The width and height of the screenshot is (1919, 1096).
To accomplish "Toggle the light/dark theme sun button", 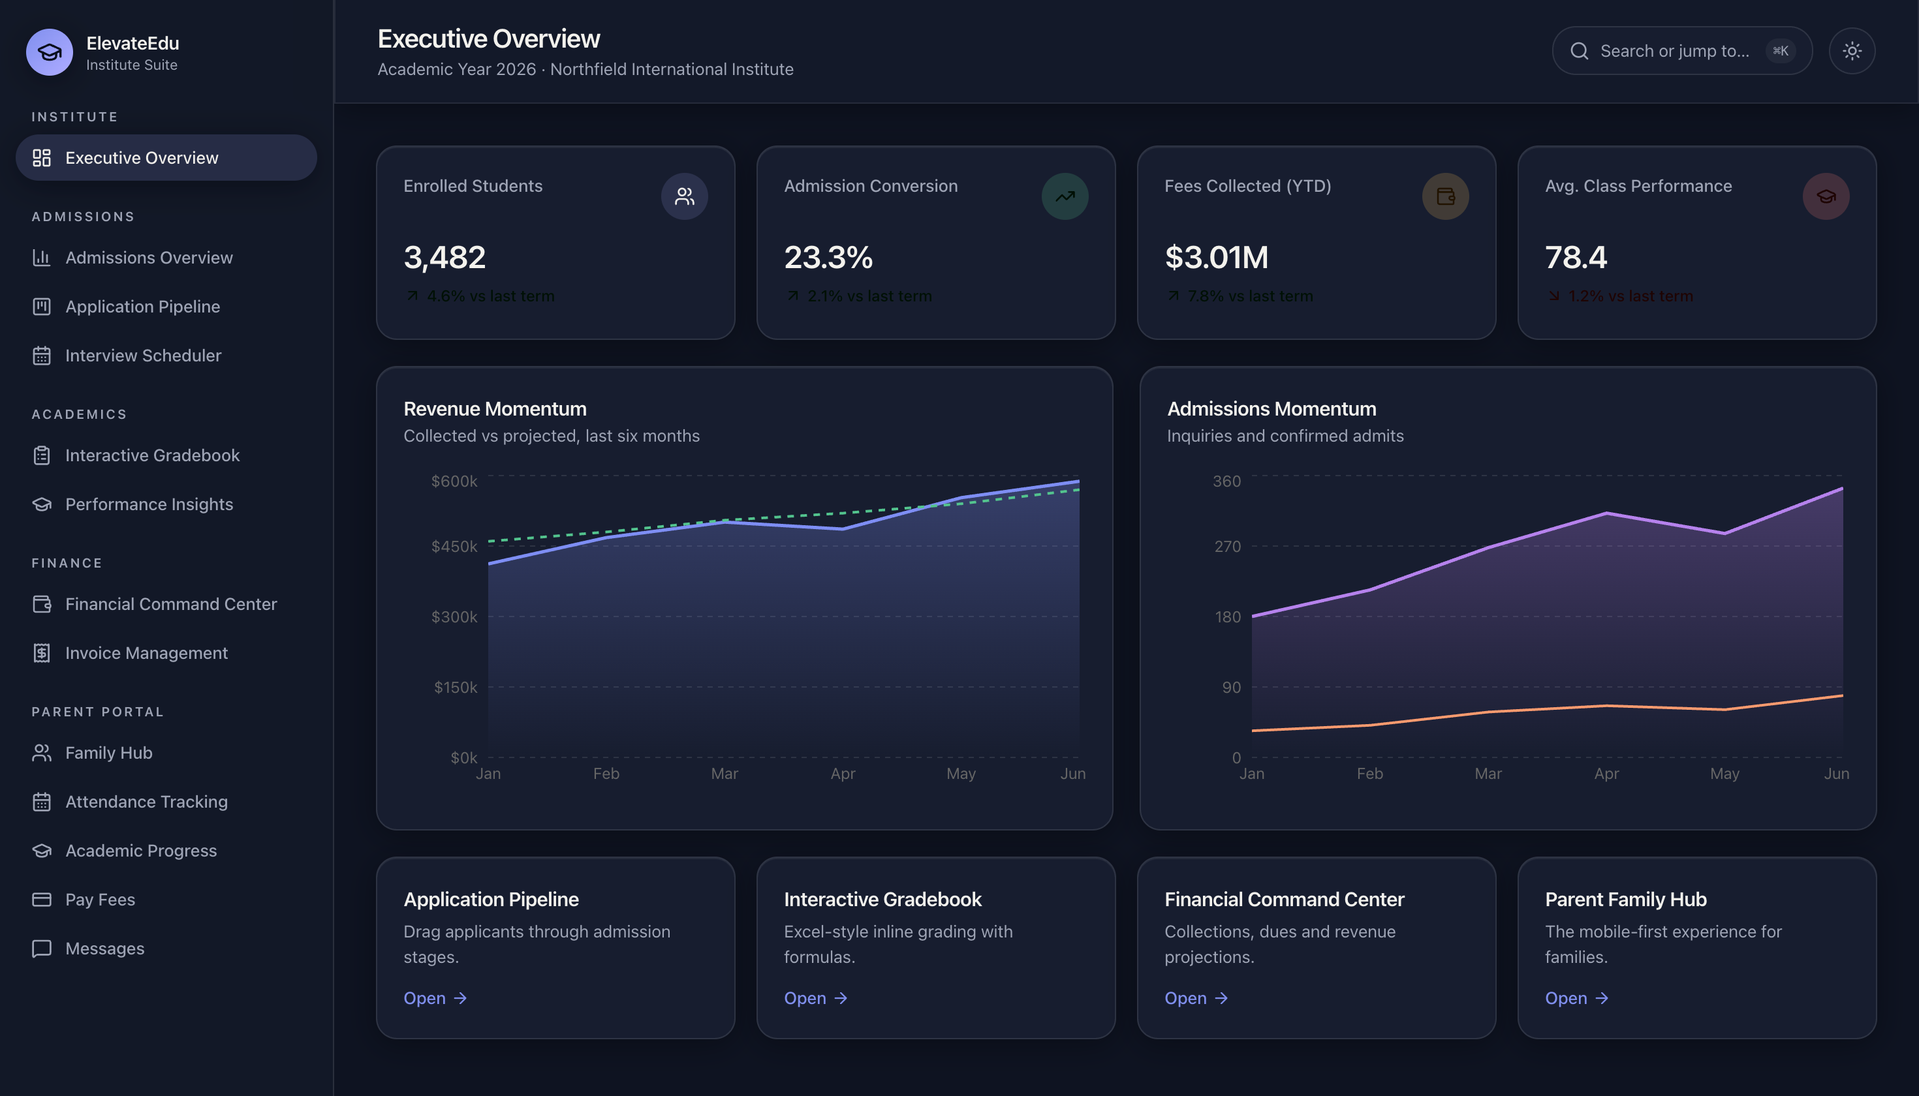I will click(1852, 50).
